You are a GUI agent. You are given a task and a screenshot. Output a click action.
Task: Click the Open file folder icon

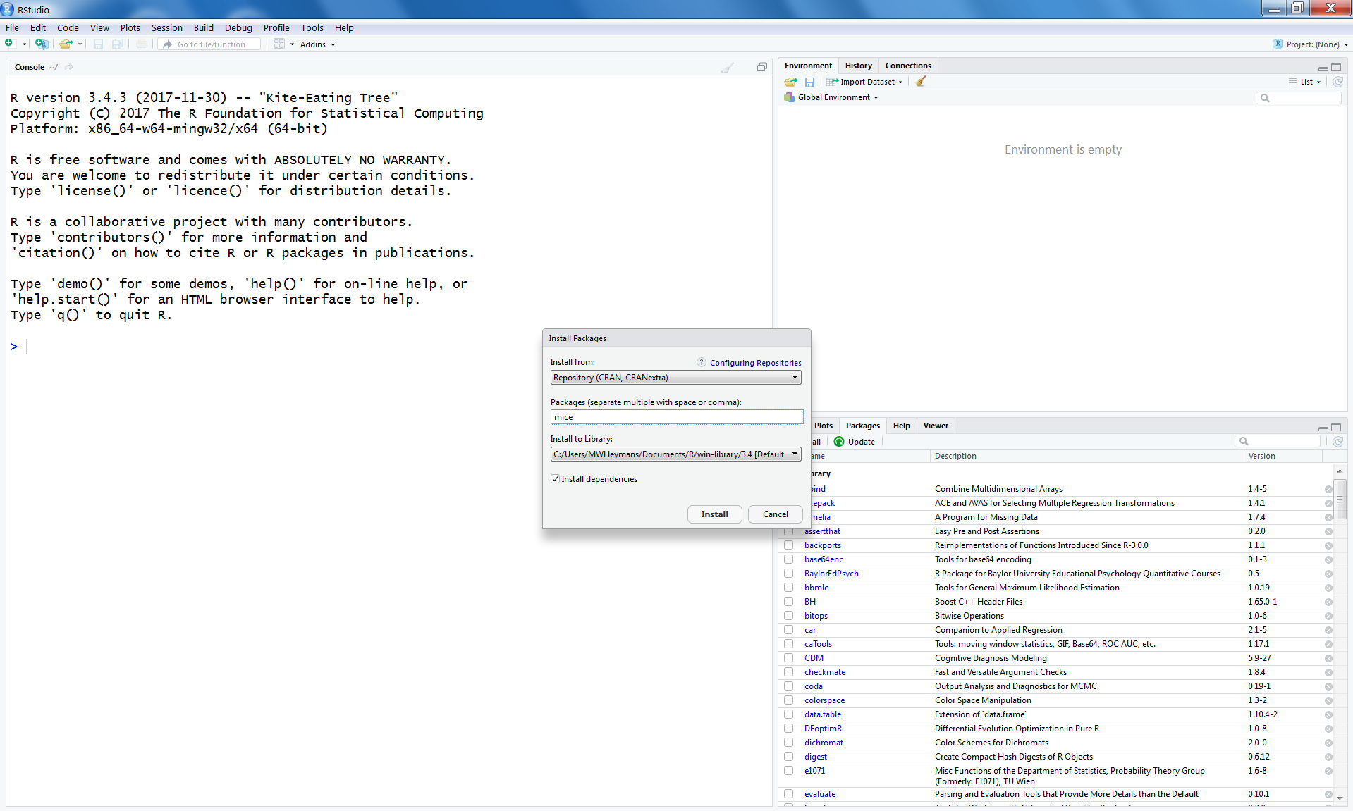point(66,44)
